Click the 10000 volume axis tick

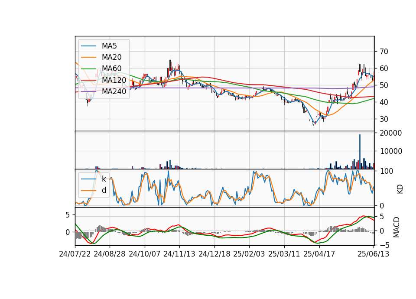391,151
